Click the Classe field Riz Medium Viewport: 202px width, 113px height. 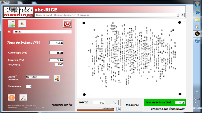pos(38,77)
